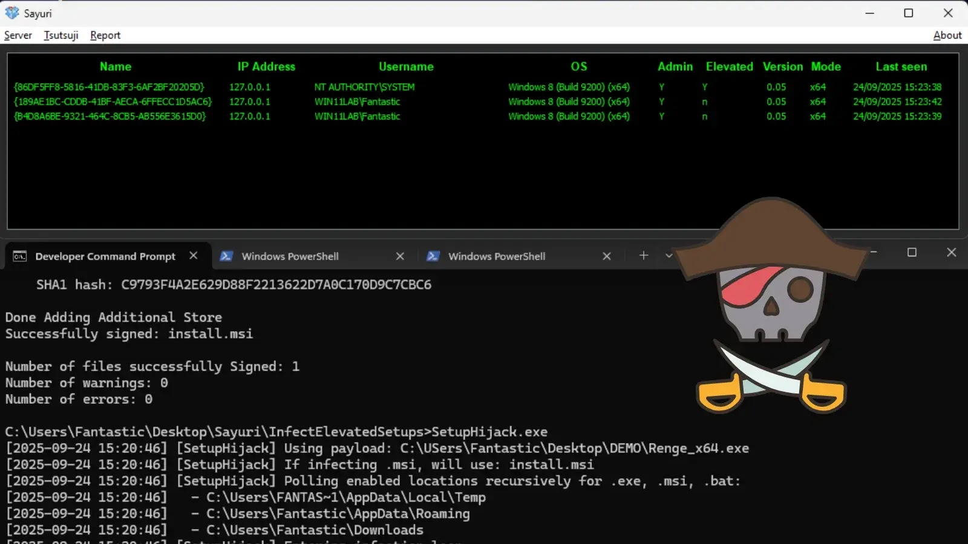
Task: Open a new terminal tab with the plus icon
Action: click(x=643, y=256)
